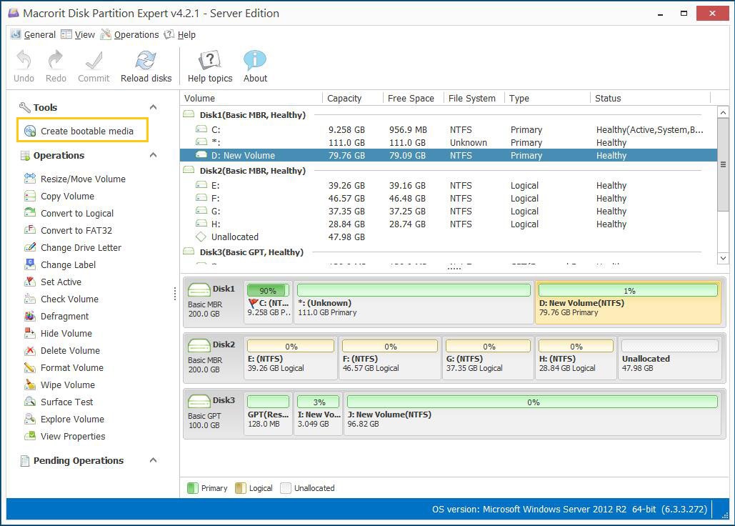This screenshot has height=526, width=735.
Task: Select J: New Volume(NTFS) 96.82 GB block
Action: [x=533, y=414]
